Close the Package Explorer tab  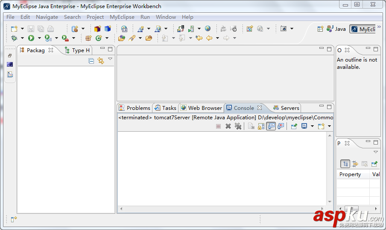pos(51,50)
